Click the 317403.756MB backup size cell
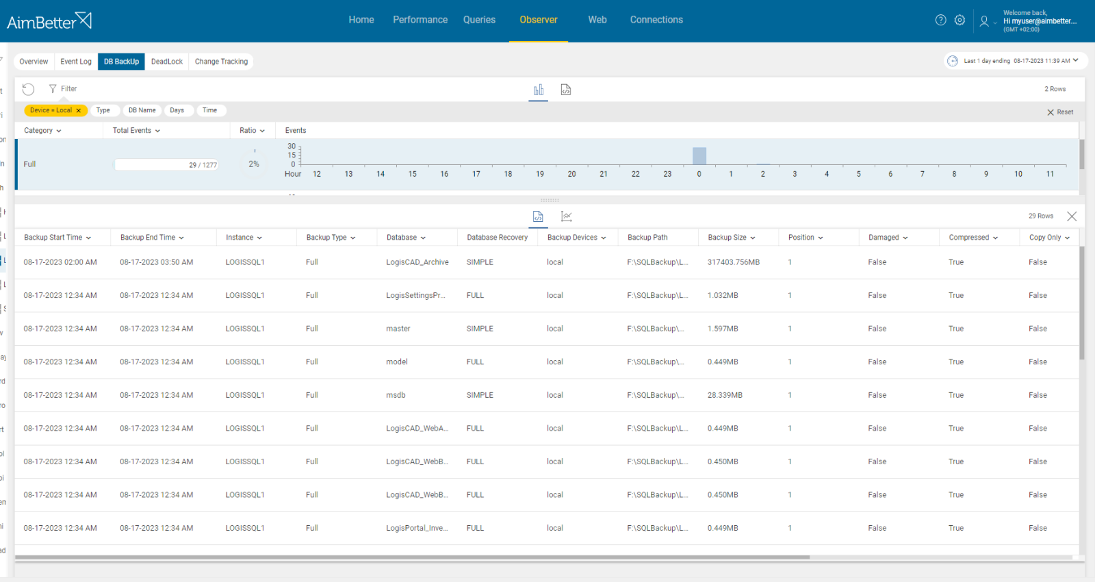 coord(734,262)
